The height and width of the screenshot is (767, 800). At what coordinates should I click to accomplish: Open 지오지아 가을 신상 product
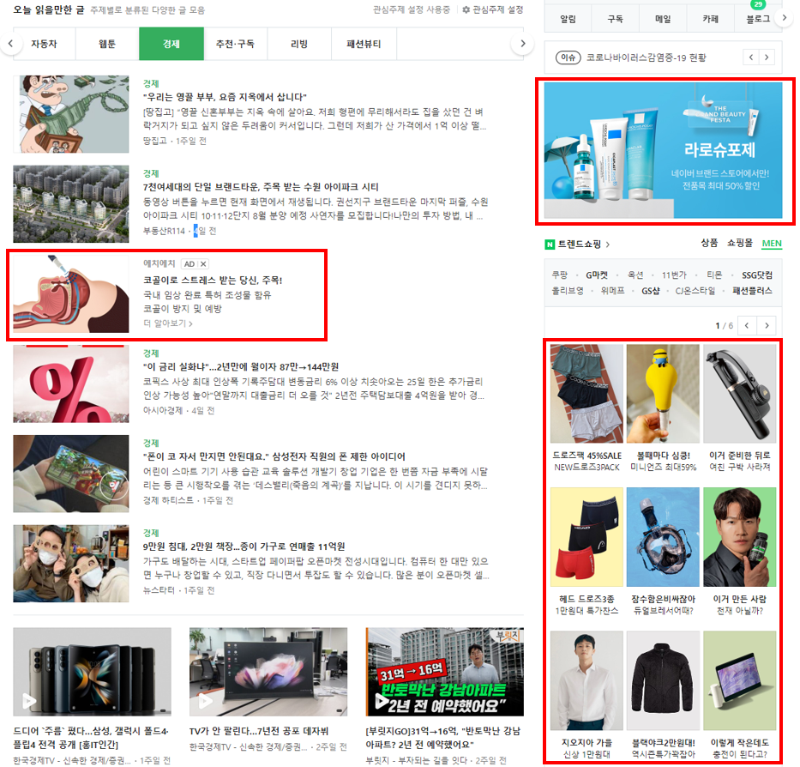[586, 695]
